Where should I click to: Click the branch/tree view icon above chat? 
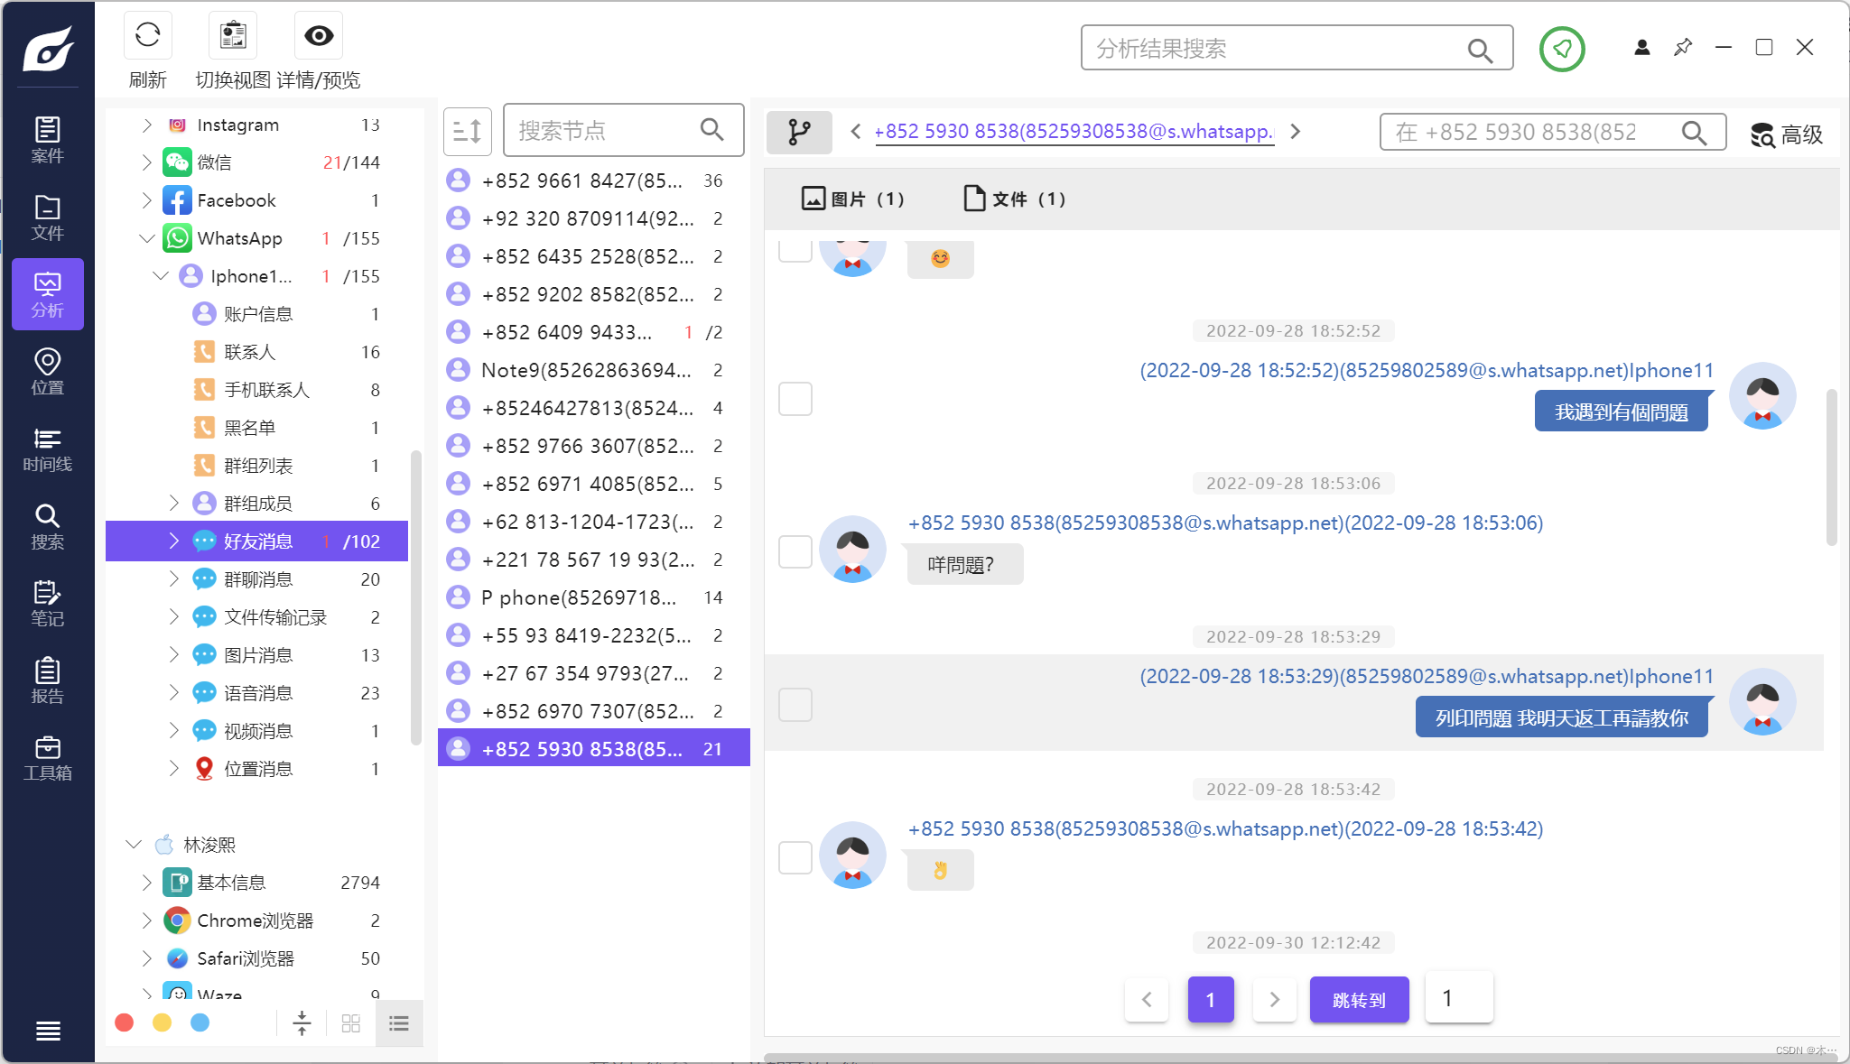pos(799,132)
